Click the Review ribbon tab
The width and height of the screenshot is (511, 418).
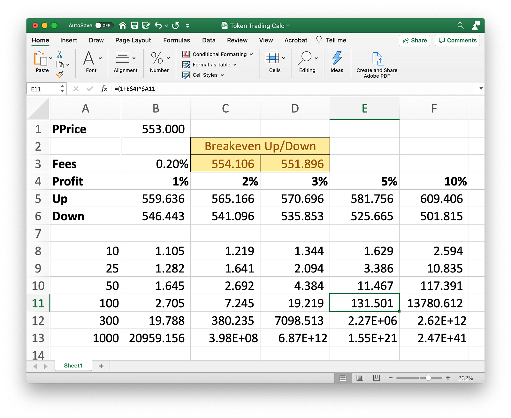coord(237,40)
